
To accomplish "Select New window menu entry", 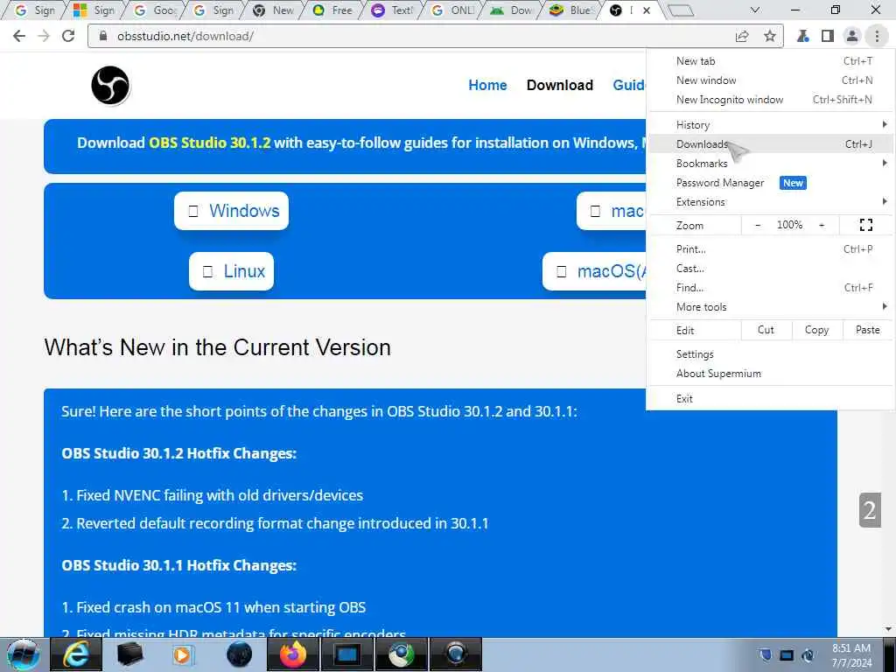I will [770, 80].
